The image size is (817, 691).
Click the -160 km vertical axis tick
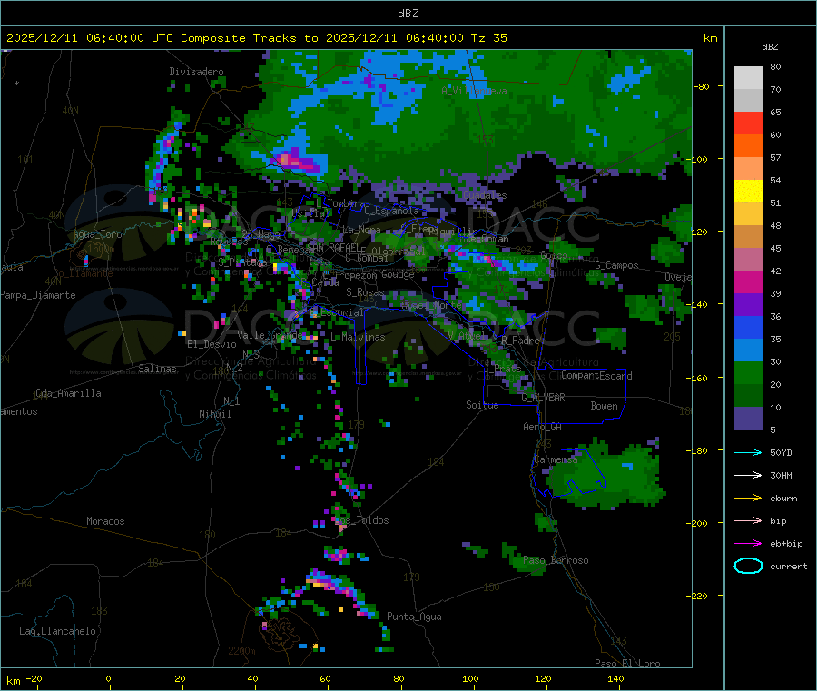coord(701,378)
